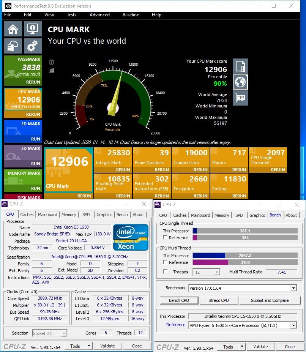Rerun the Prime Numbers test
Screen dimensions: 306x352
[x=162, y=170]
